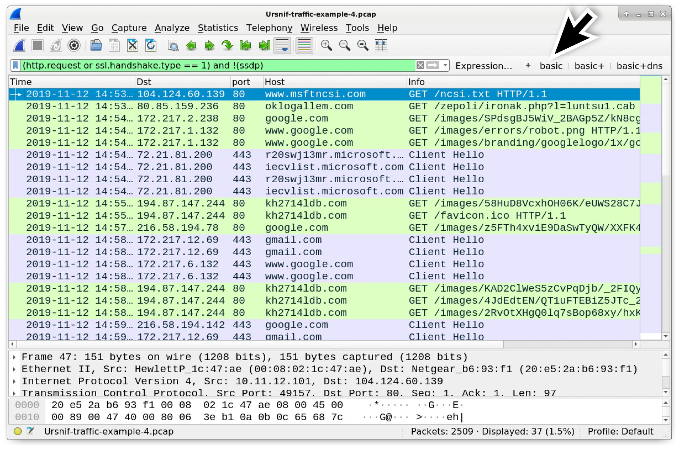Open the Statistics menu
This screenshot has height=450, width=679.
(x=218, y=28)
